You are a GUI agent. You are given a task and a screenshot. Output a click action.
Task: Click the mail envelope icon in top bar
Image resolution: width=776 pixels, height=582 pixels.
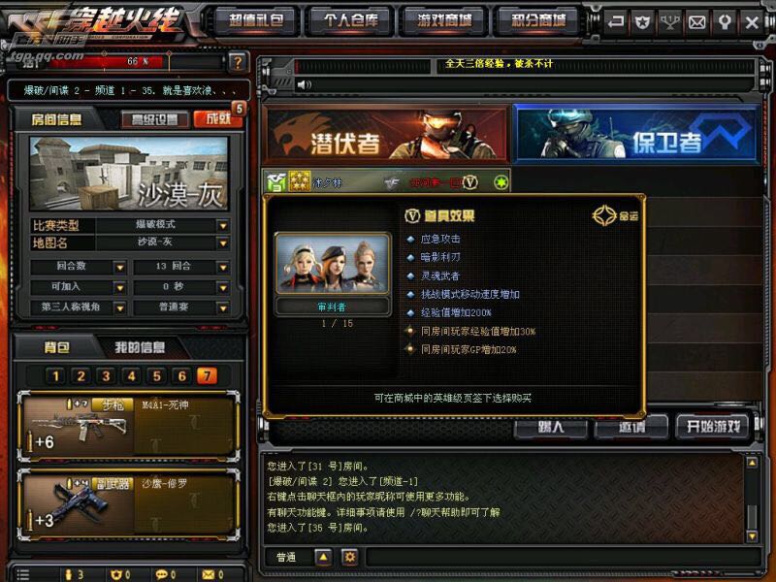coord(696,21)
